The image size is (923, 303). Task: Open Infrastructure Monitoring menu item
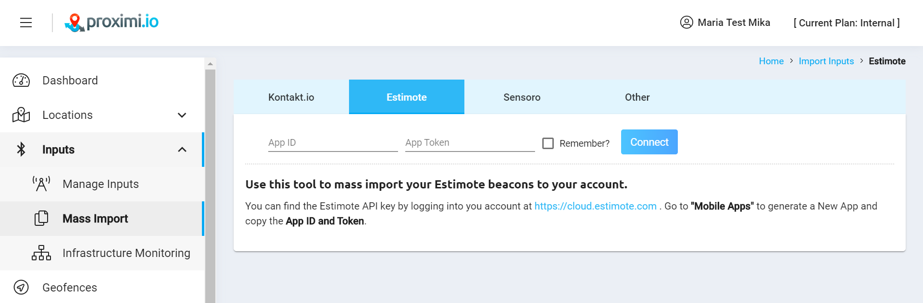102,253
